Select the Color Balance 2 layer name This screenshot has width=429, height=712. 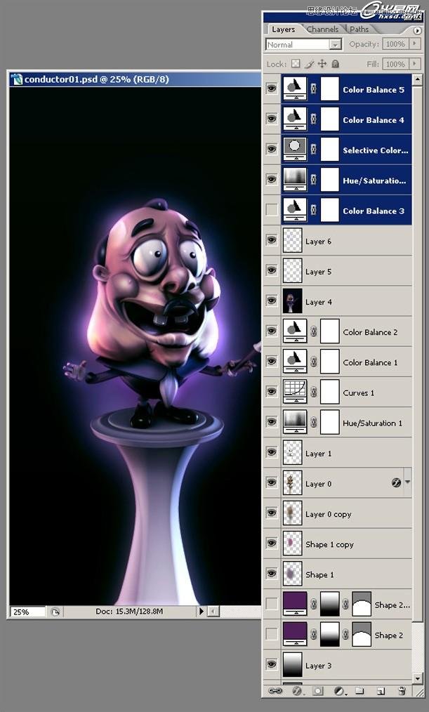pos(370,332)
